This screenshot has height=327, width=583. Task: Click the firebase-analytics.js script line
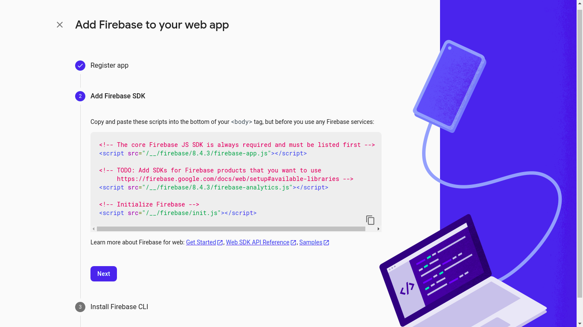(213, 187)
